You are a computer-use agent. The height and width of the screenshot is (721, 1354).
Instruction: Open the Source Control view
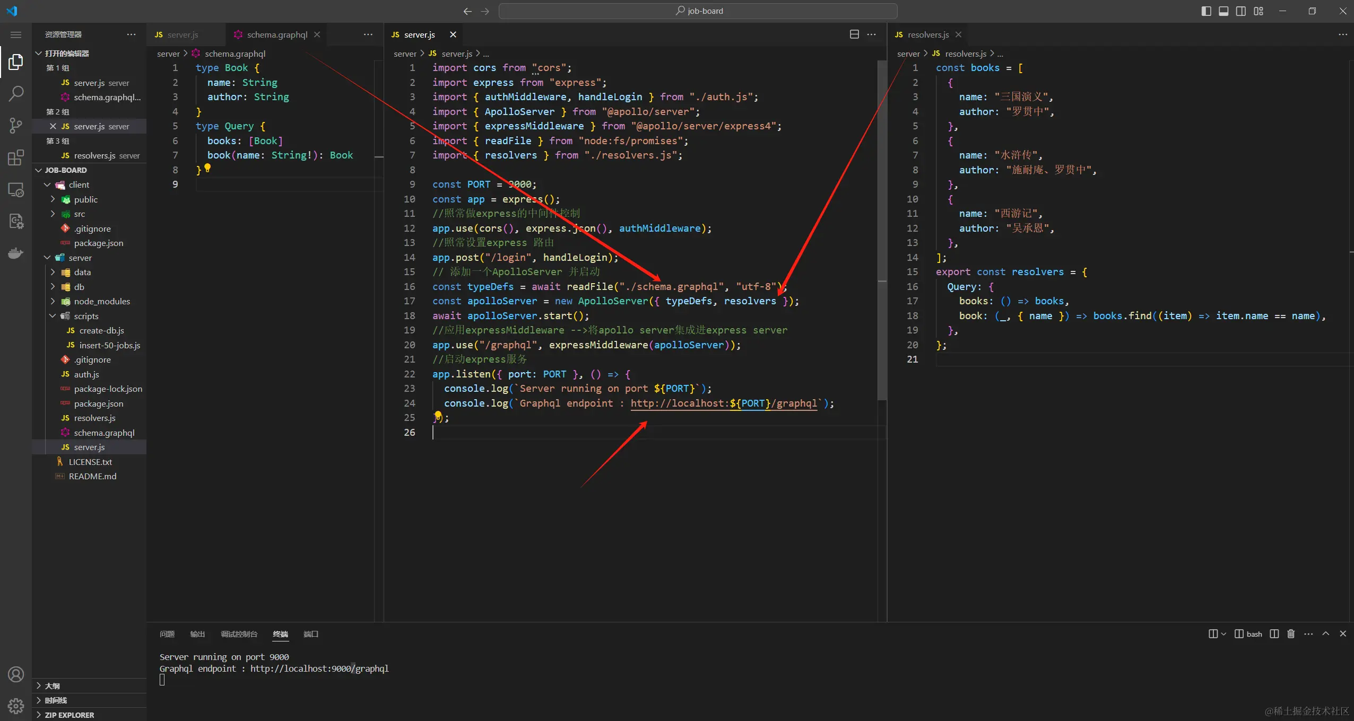16,126
